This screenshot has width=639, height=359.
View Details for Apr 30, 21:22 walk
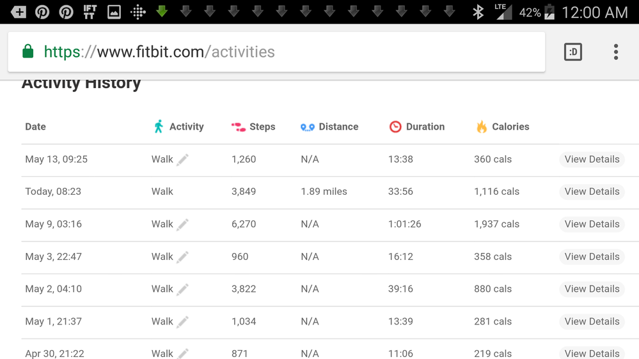tap(592, 353)
